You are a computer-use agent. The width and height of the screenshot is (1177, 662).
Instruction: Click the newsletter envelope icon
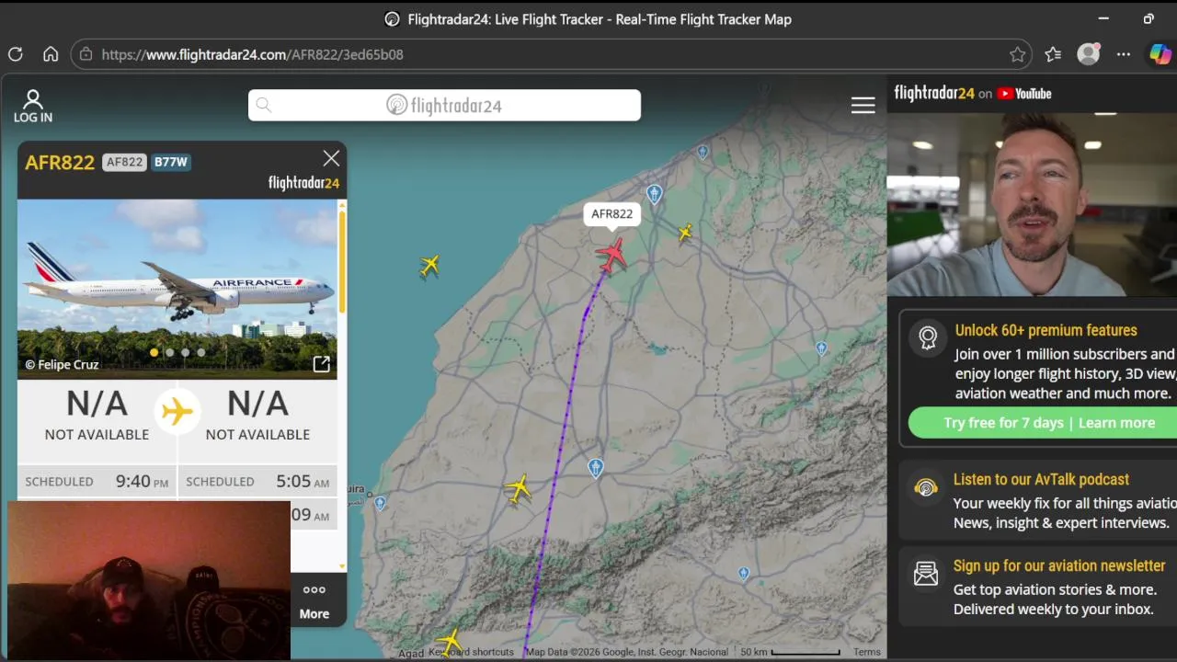click(926, 574)
